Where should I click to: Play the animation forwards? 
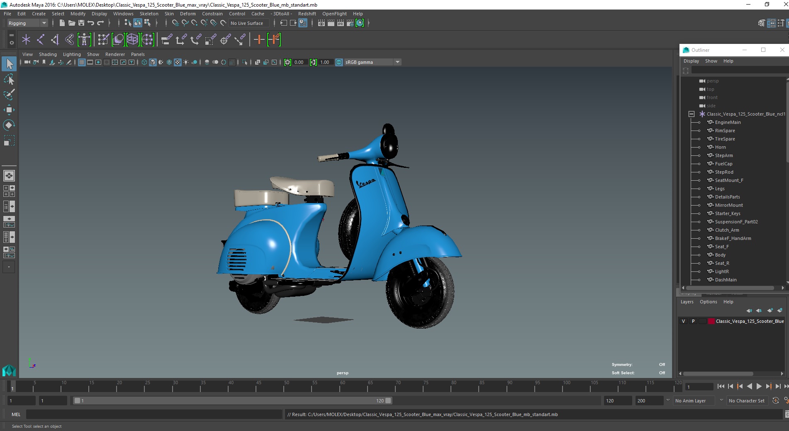point(759,386)
